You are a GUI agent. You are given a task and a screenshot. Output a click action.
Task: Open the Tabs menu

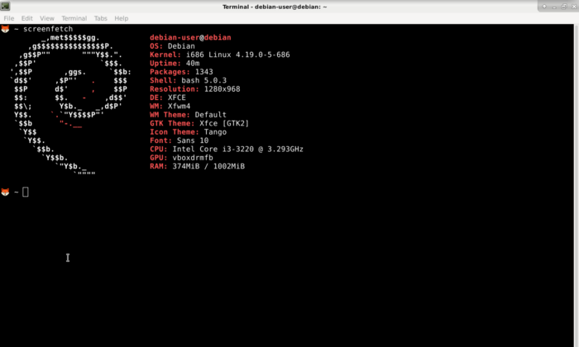[x=100, y=18]
